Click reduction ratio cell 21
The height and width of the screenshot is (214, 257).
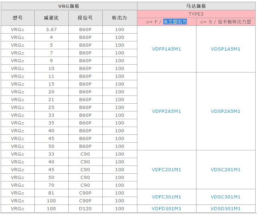coord(51,99)
